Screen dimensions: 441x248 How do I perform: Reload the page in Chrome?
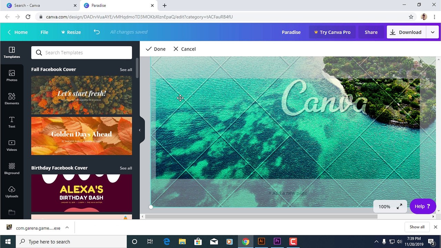[x=28, y=17]
